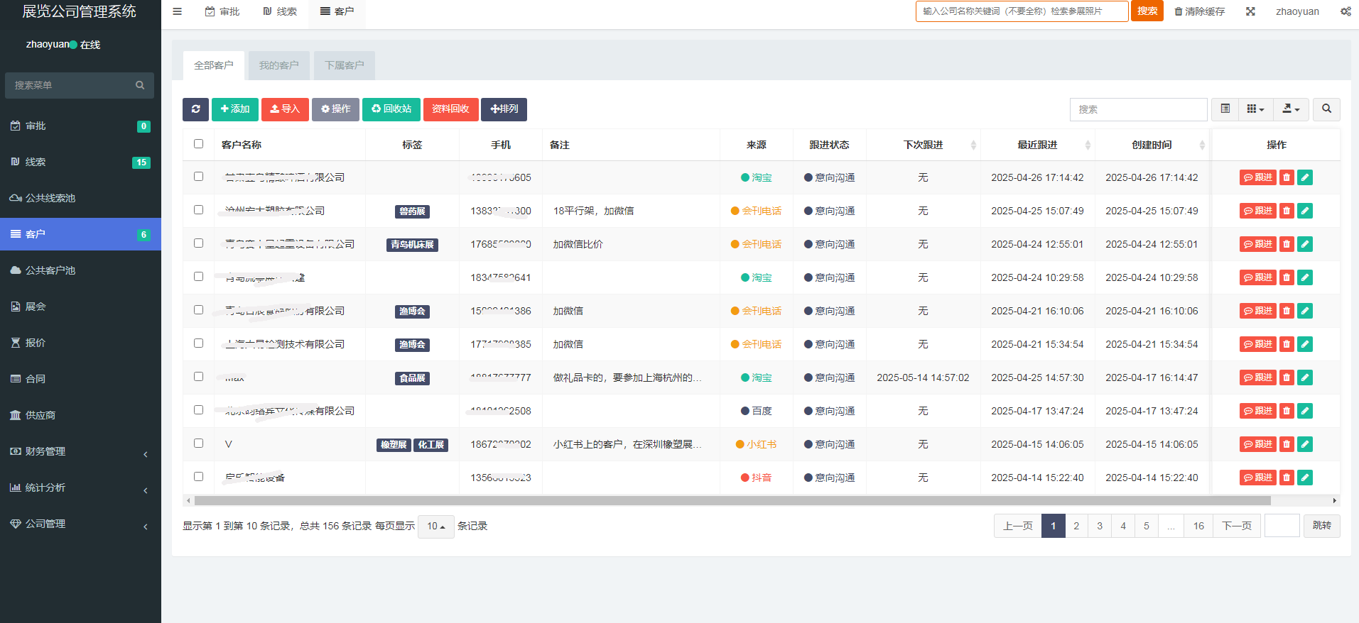Tick the checkbox for customer row V

(x=198, y=443)
